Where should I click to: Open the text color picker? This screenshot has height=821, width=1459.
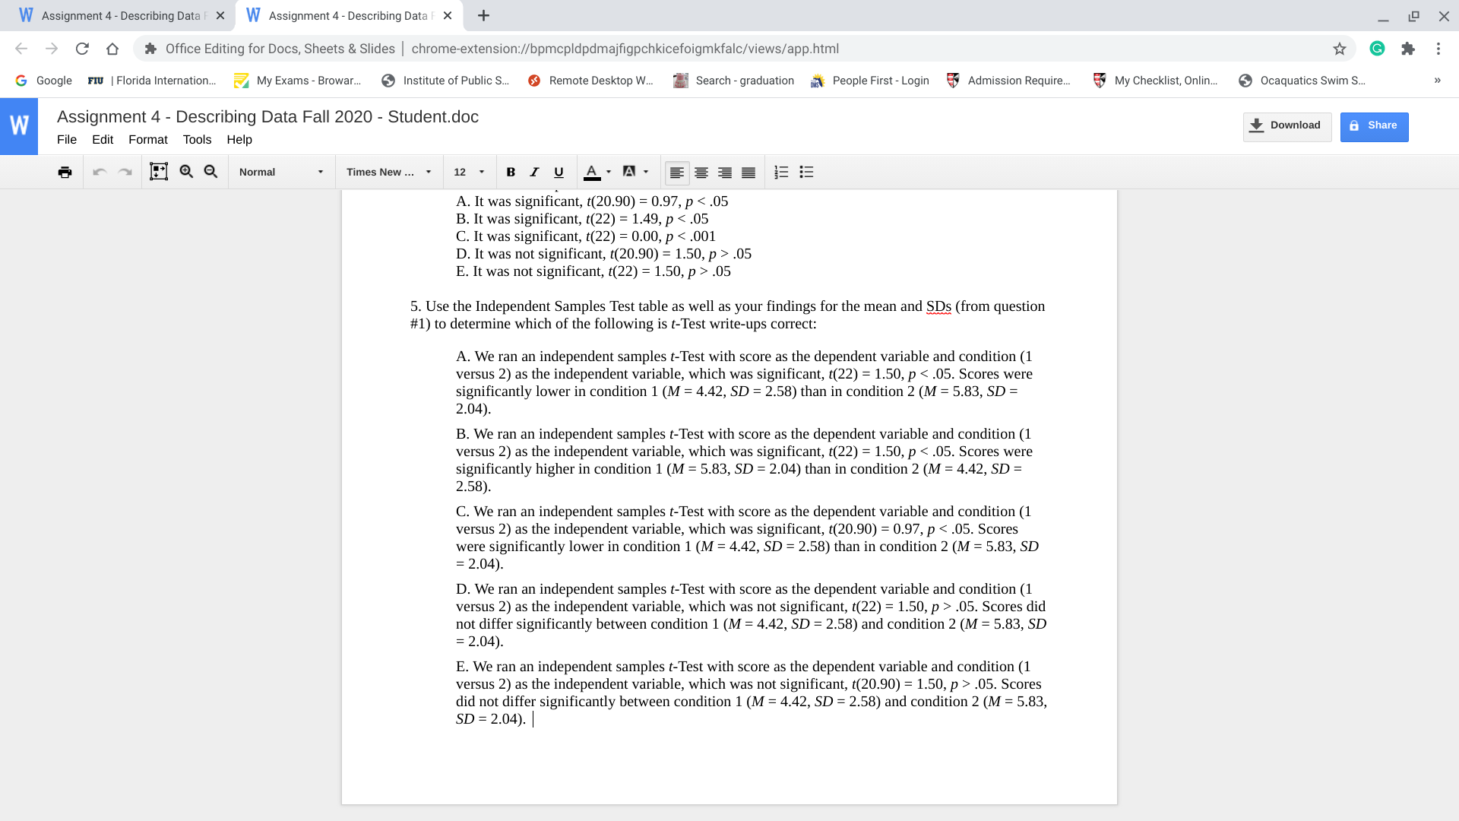pos(593,172)
